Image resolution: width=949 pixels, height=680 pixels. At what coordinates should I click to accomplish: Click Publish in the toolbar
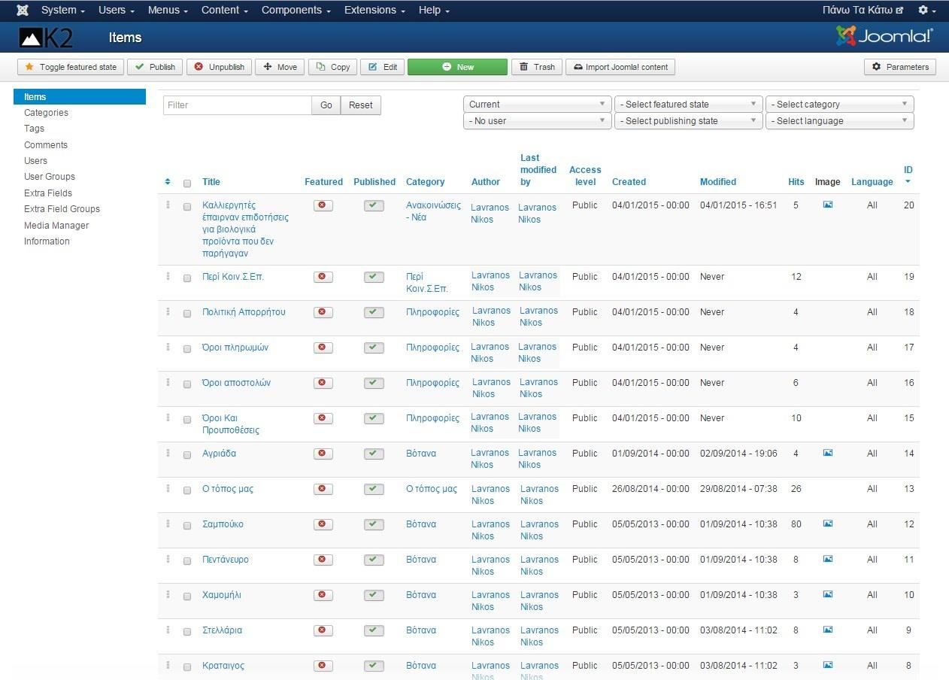coord(155,67)
